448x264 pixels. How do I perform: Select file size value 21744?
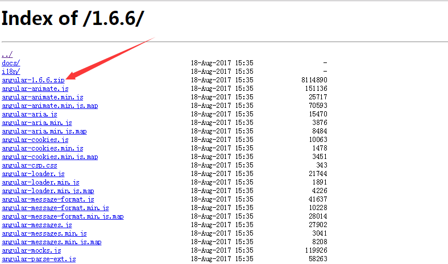pos(318,174)
